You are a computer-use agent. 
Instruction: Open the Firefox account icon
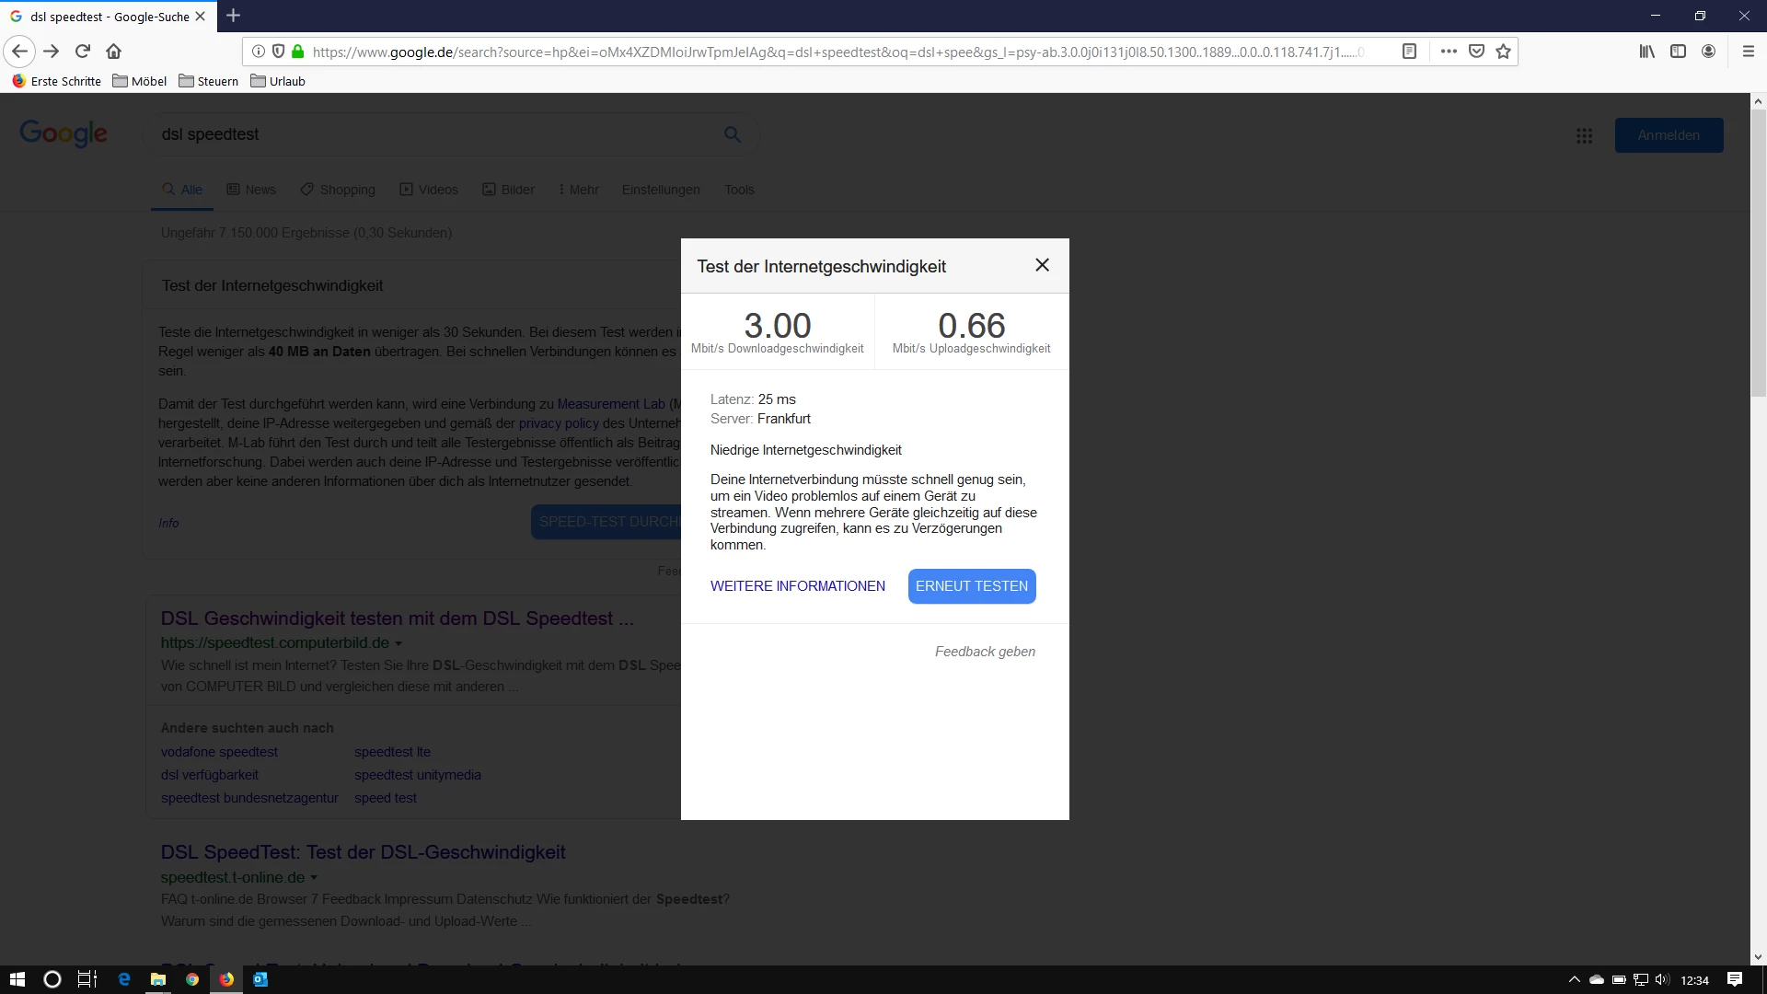(1708, 52)
